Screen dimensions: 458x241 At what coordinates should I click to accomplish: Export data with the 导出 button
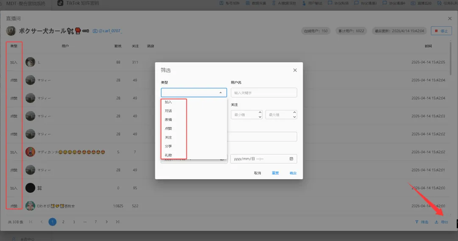(441, 222)
